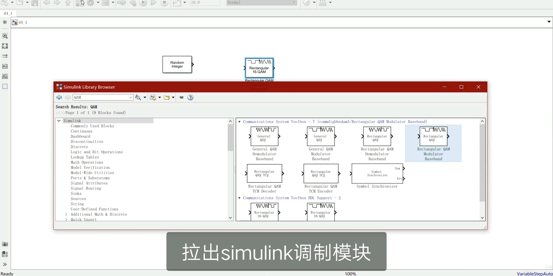Click the simulation stop time field 10.0
553x276 pixels.
205,3
